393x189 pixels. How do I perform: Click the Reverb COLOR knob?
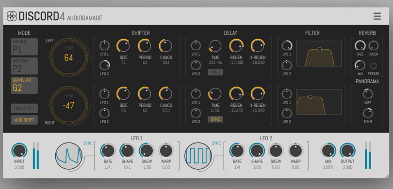(374, 46)
